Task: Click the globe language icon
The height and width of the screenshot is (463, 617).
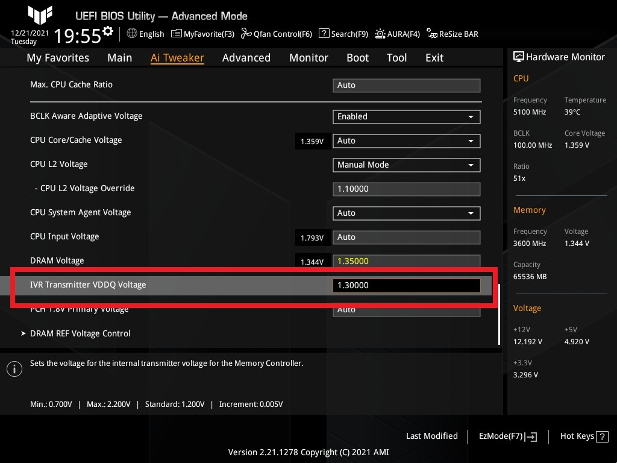Action: tap(132, 34)
